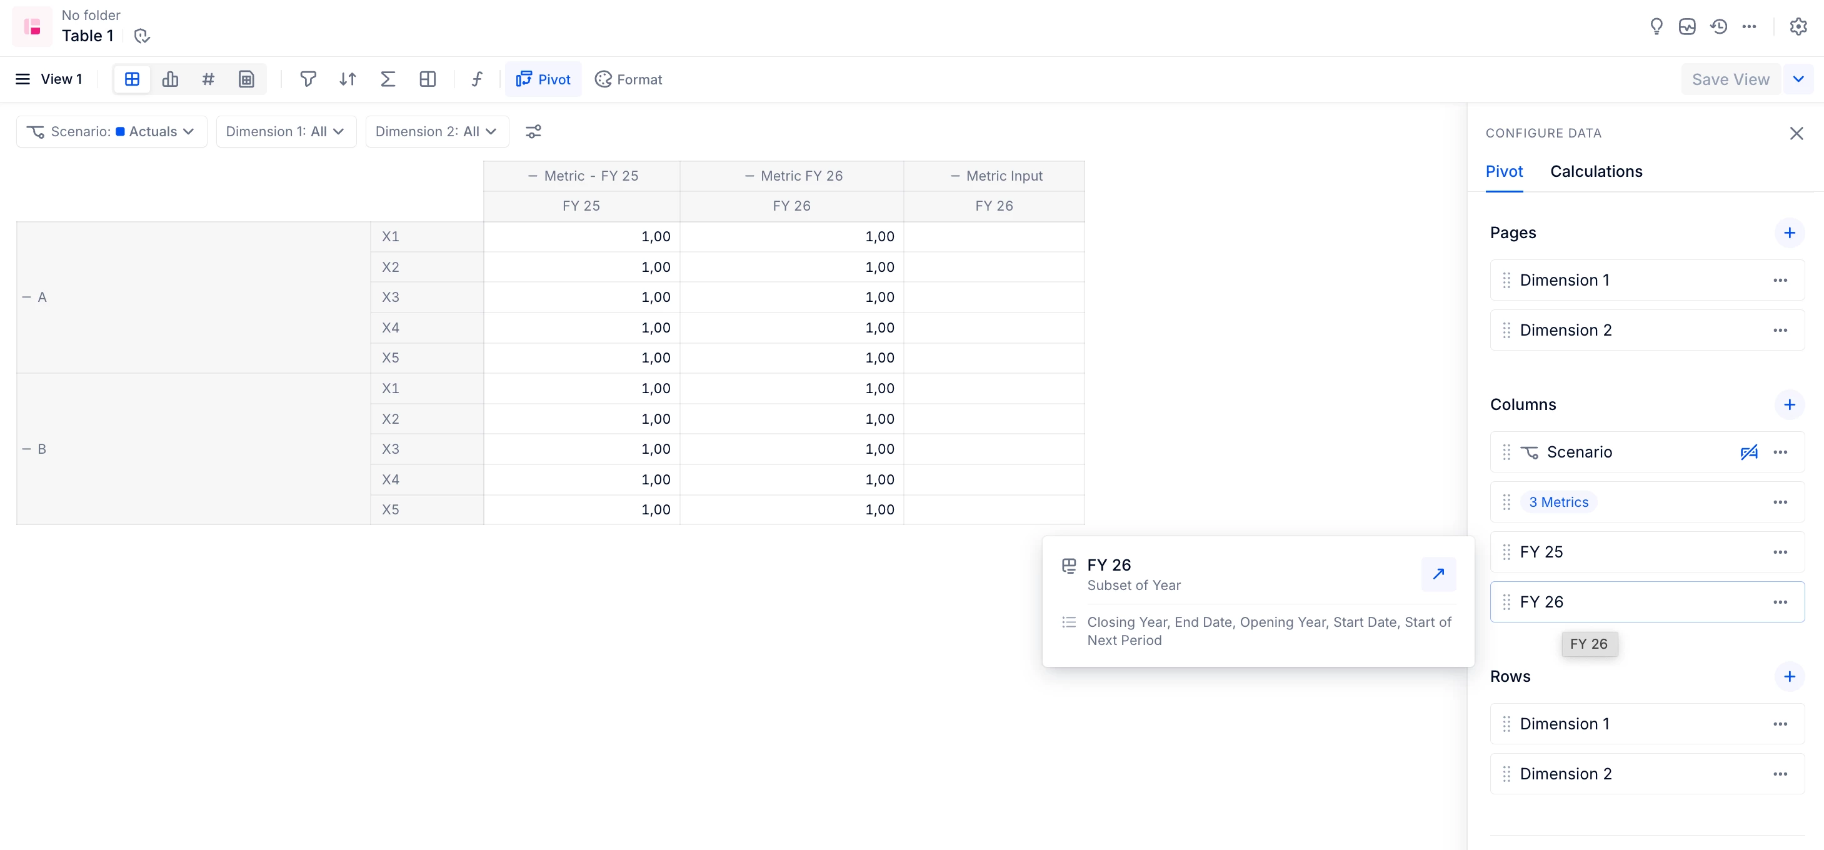1824x850 pixels.
Task: Open options for 3 Metrics column
Action: [1780, 502]
